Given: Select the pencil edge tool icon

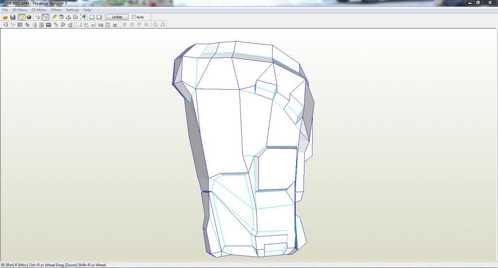Looking at the screenshot, I should [x=54, y=17].
